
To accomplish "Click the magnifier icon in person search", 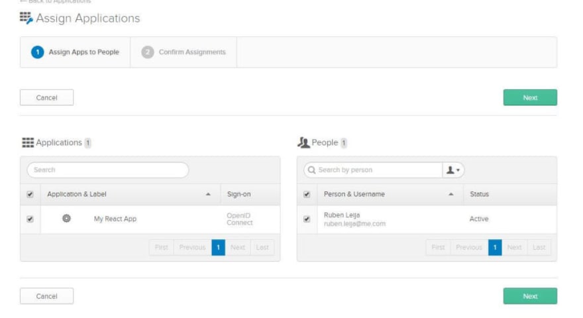I will 311,170.
